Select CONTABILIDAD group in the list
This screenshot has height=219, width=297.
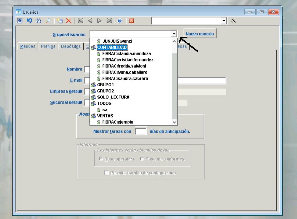pyautogui.click(x=112, y=47)
